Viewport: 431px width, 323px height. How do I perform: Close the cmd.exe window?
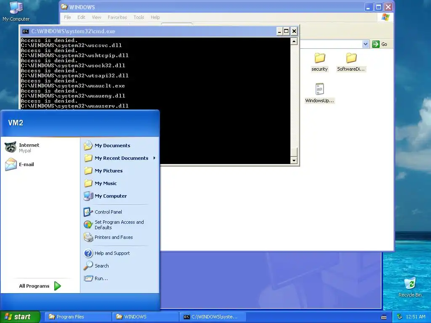click(294, 31)
